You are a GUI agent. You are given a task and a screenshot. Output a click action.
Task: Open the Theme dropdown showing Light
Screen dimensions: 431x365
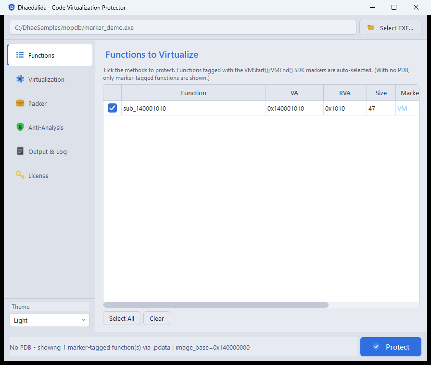pos(50,320)
